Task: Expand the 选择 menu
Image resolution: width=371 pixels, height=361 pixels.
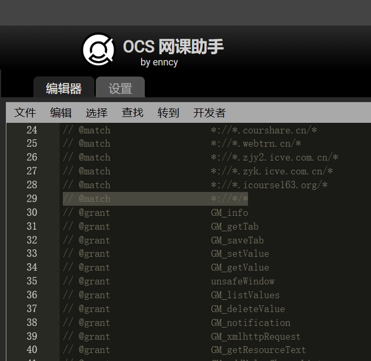Action: 96,113
